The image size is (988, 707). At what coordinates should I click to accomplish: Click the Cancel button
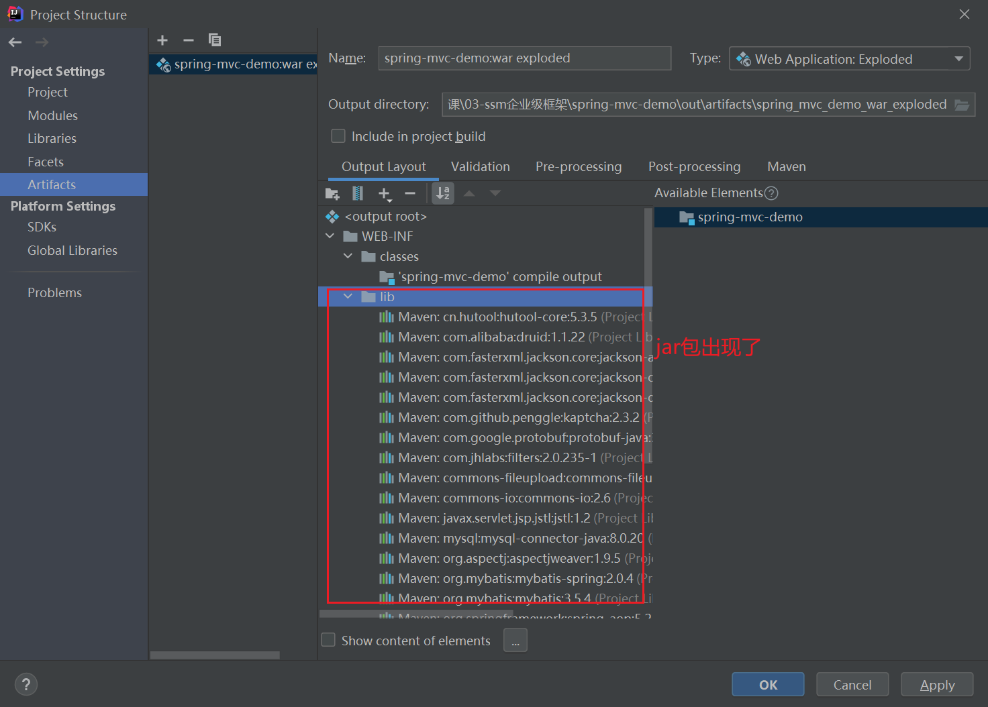(852, 684)
